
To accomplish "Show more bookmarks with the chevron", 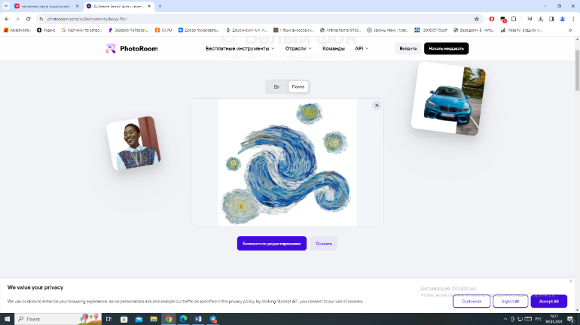I will tap(570, 30).
